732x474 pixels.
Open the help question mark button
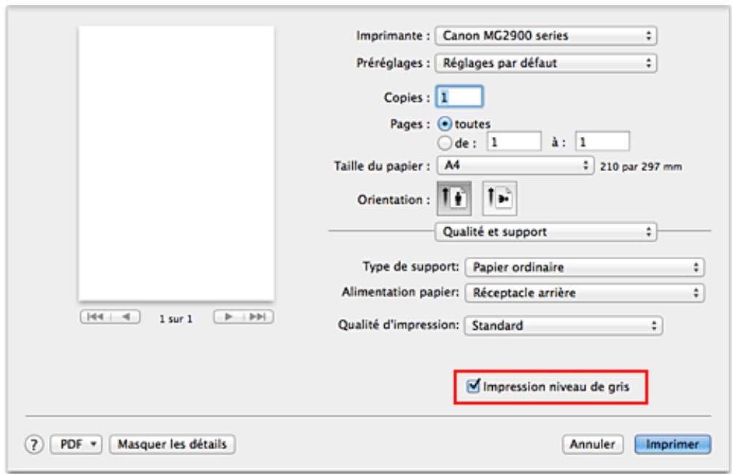[x=34, y=445]
